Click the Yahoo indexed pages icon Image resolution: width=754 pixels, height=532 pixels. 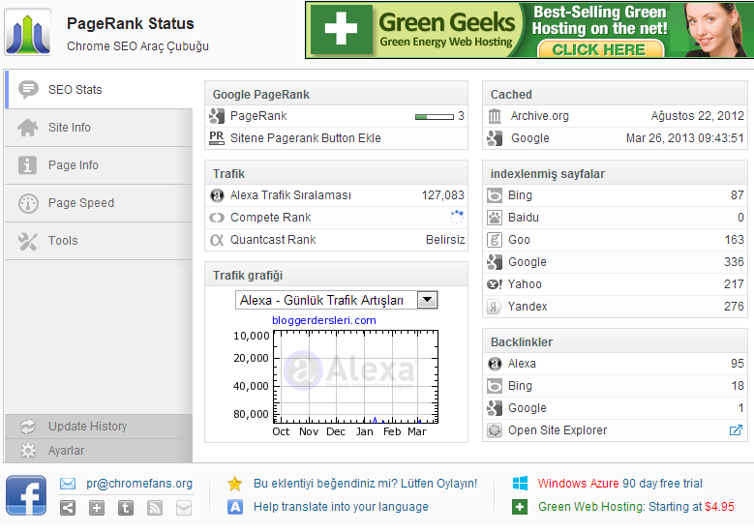[495, 284]
